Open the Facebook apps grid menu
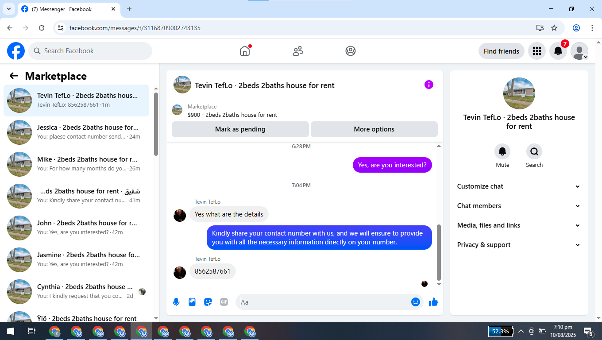Image resolution: width=602 pixels, height=340 pixels. click(x=537, y=51)
